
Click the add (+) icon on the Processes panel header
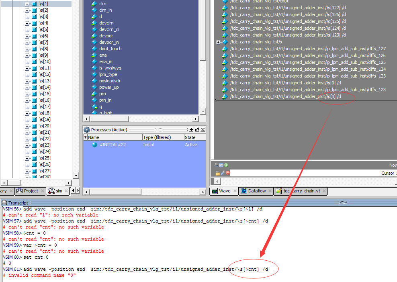point(191,129)
